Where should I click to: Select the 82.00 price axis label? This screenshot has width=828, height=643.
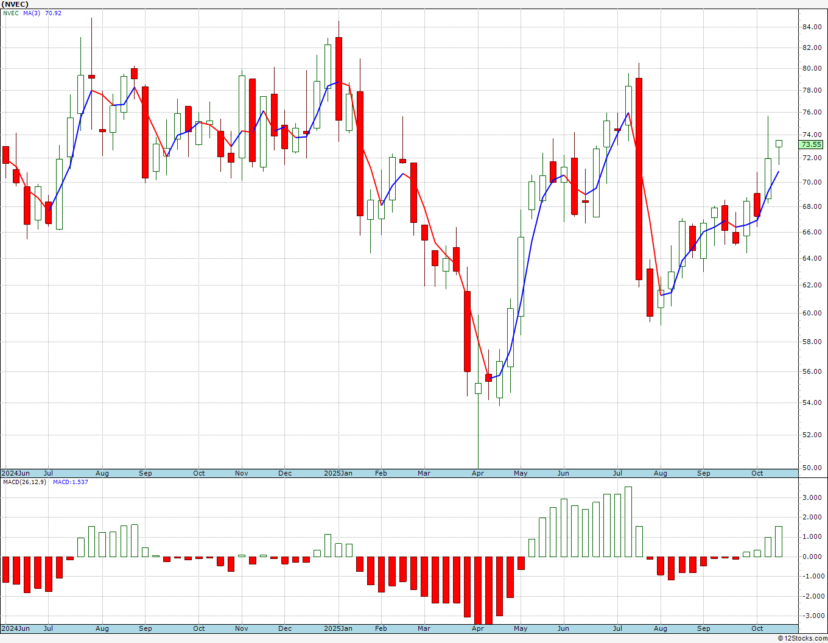[x=811, y=47]
